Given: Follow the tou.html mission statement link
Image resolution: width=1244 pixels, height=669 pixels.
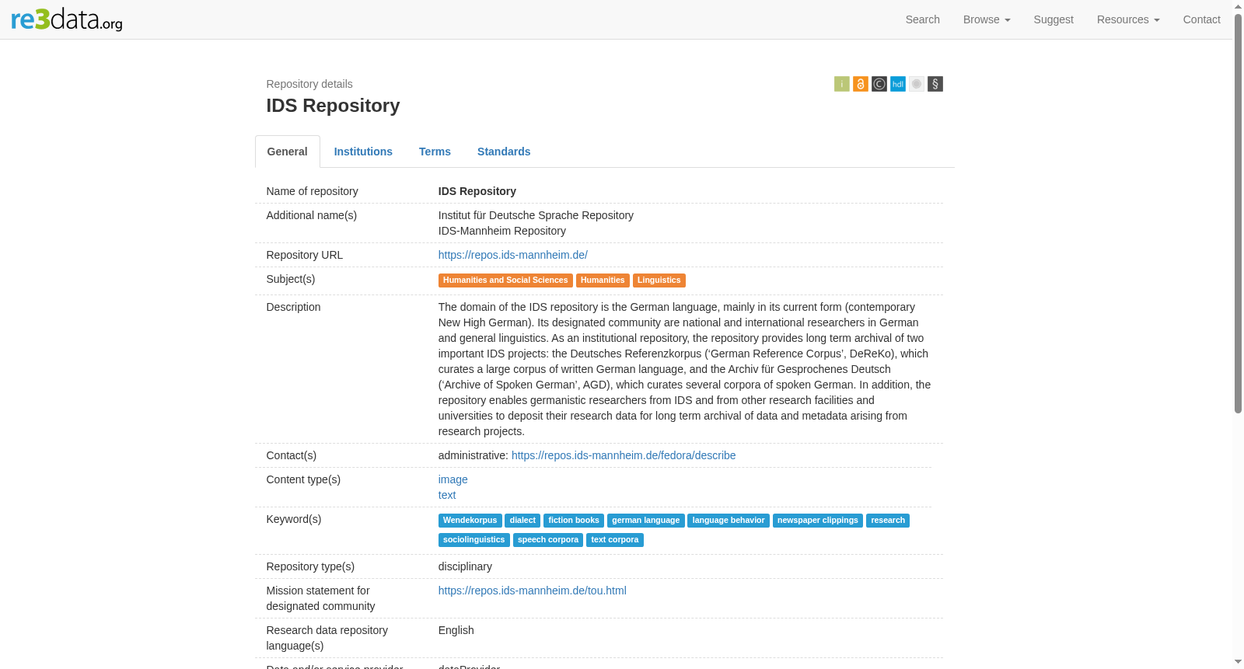Looking at the screenshot, I should 533,591.
